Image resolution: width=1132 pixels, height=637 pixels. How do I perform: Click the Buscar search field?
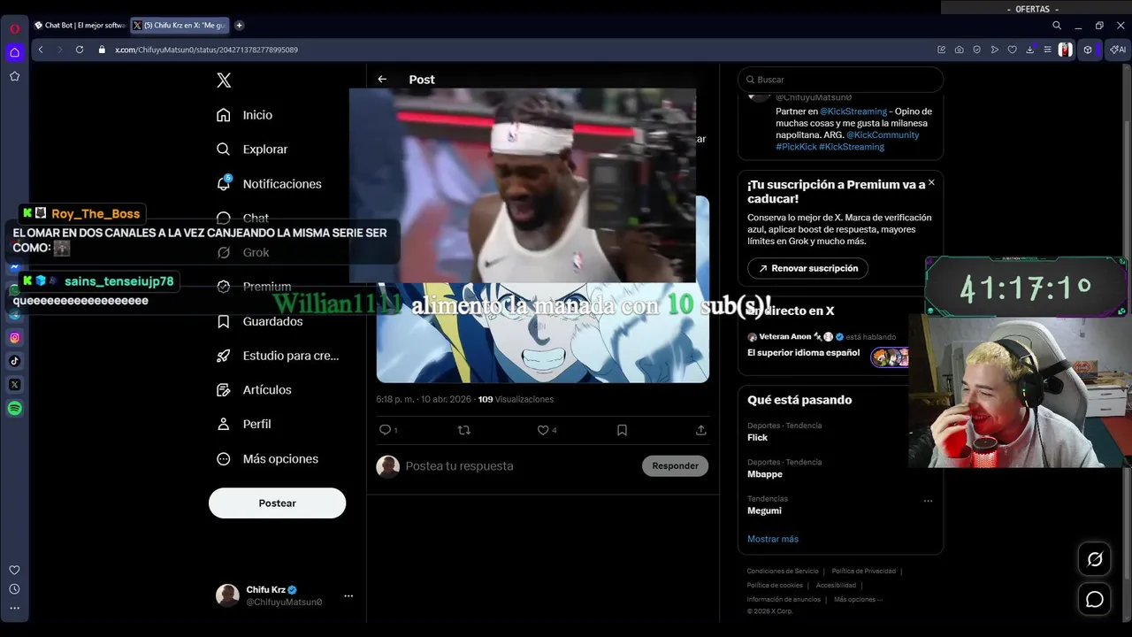(840, 80)
